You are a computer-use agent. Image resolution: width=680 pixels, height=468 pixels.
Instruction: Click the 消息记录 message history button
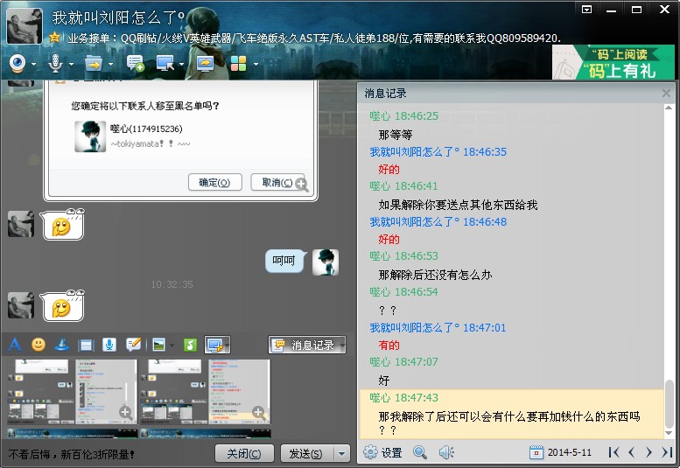click(307, 345)
